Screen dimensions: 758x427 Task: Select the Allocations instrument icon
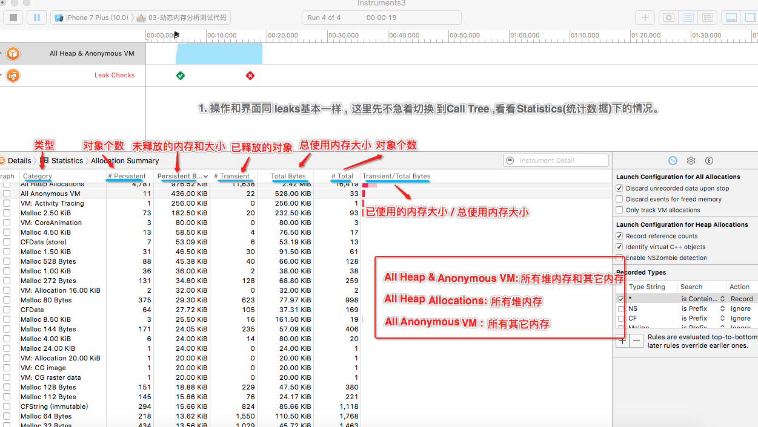pos(13,54)
